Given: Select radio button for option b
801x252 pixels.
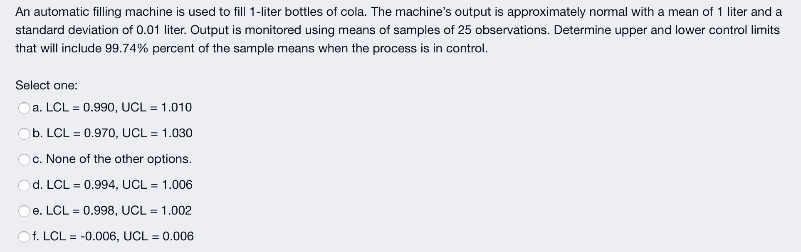Looking at the screenshot, I should pos(25,134).
